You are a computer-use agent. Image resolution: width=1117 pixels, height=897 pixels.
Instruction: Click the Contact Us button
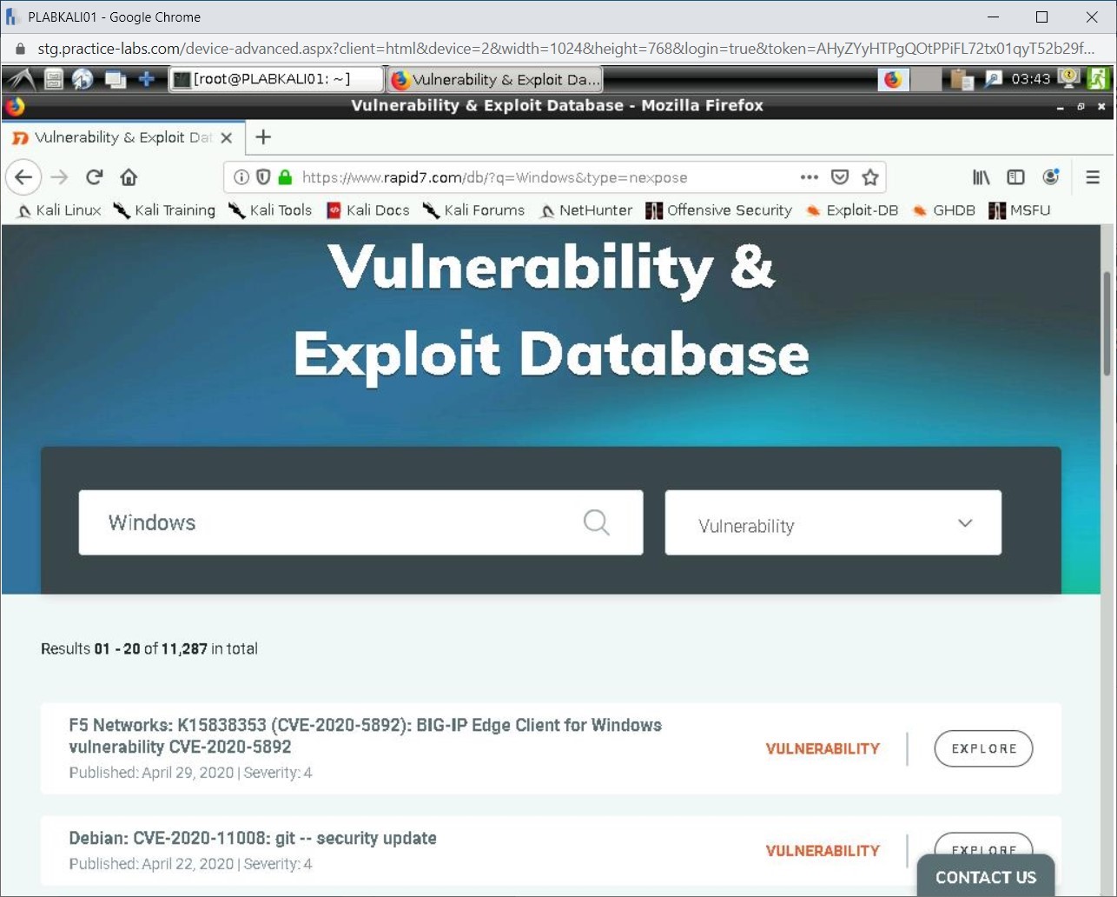click(985, 877)
